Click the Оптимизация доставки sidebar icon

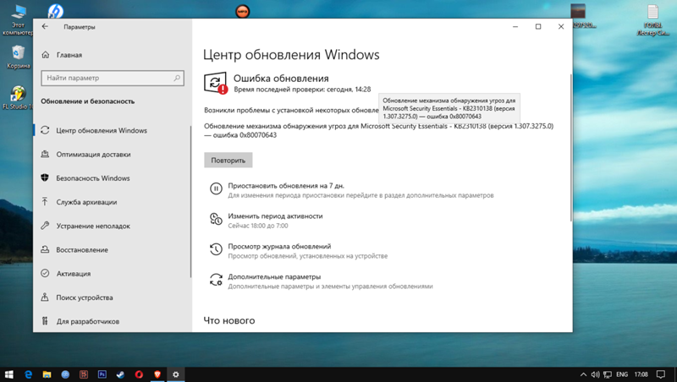pos(45,154)
